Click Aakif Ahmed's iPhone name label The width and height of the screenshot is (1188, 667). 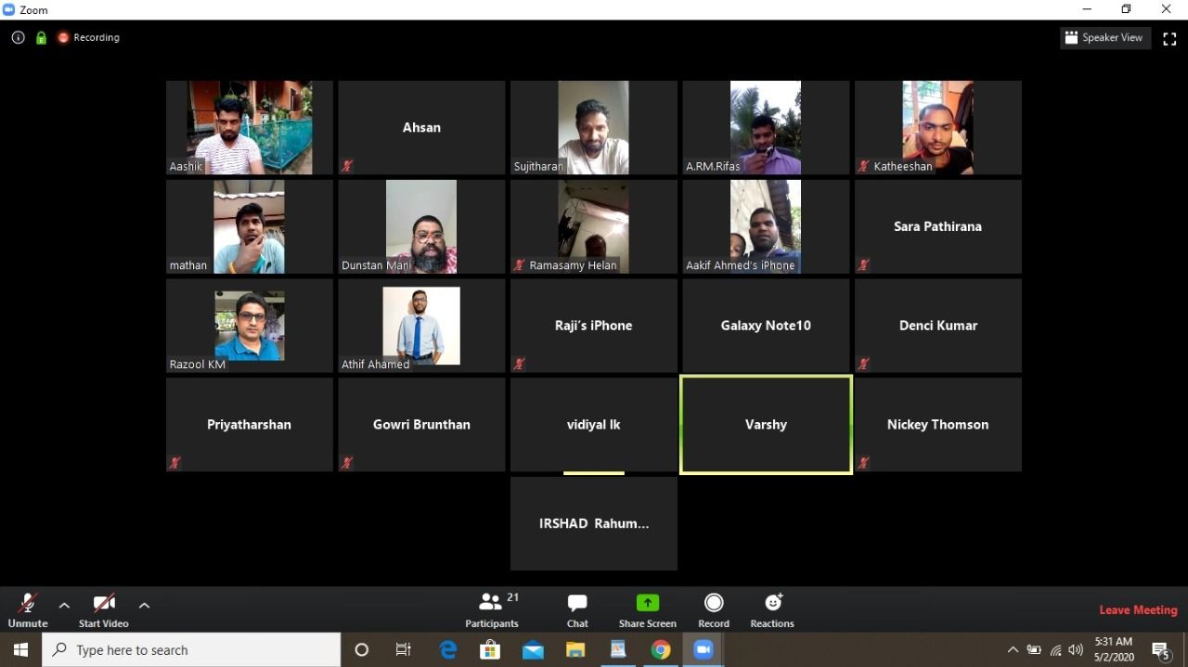pyautogui.click(x=740, y=265)
